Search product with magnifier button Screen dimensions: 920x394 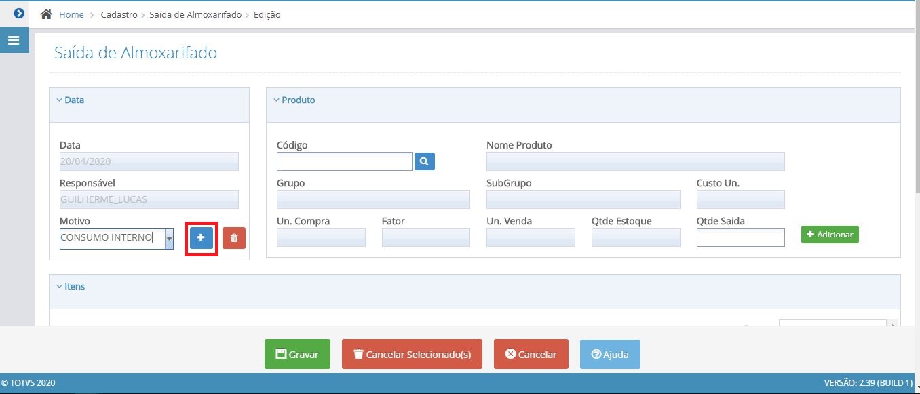(425, 161)
